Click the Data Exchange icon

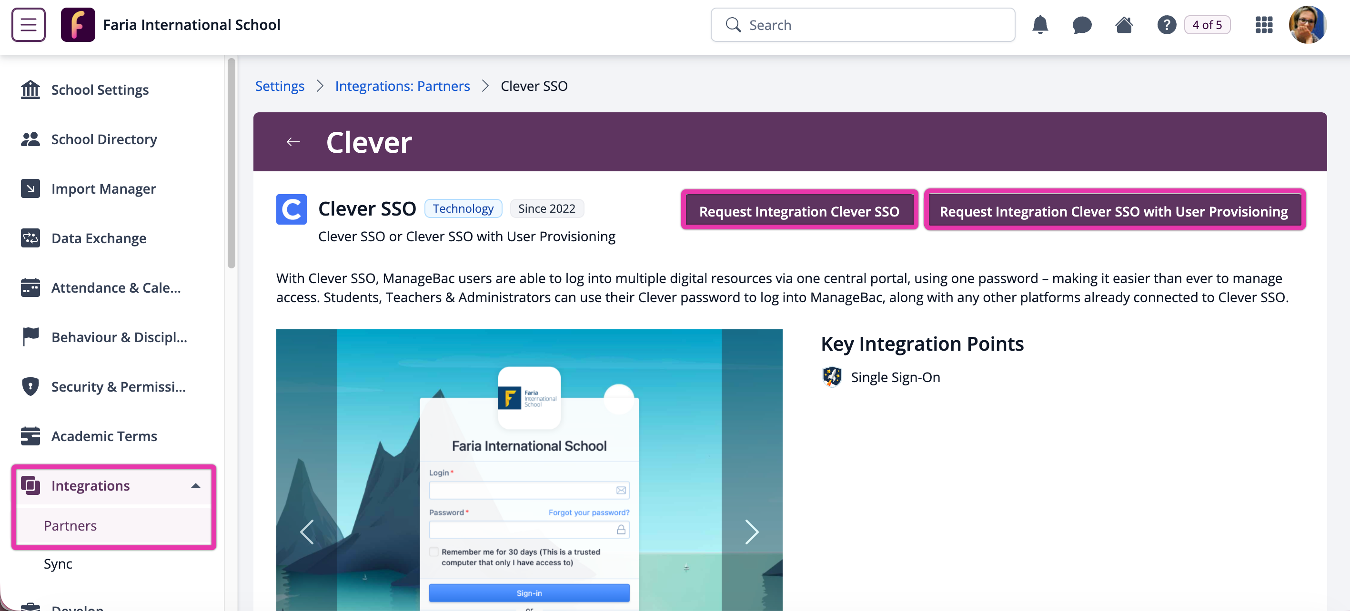tap(30, 238)
